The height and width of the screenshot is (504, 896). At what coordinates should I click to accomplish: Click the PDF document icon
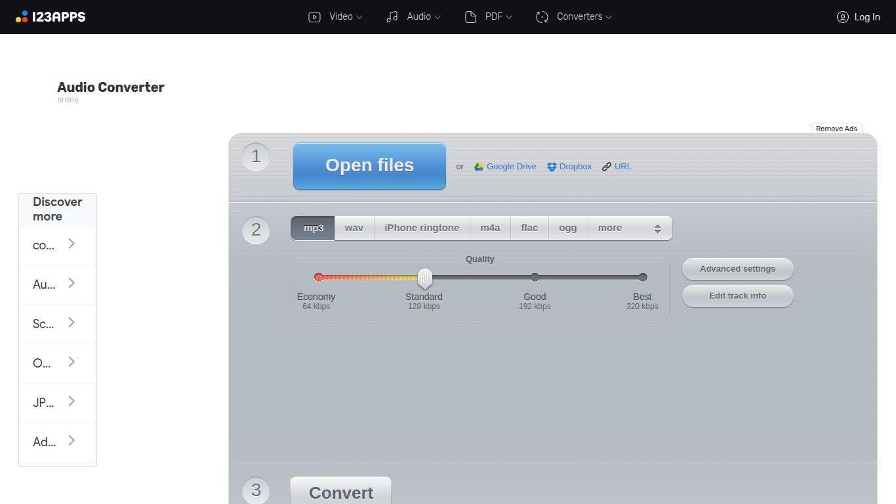470,17
